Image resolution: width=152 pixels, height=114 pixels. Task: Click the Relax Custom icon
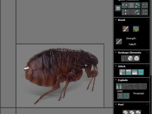click(x=137, y=58)
